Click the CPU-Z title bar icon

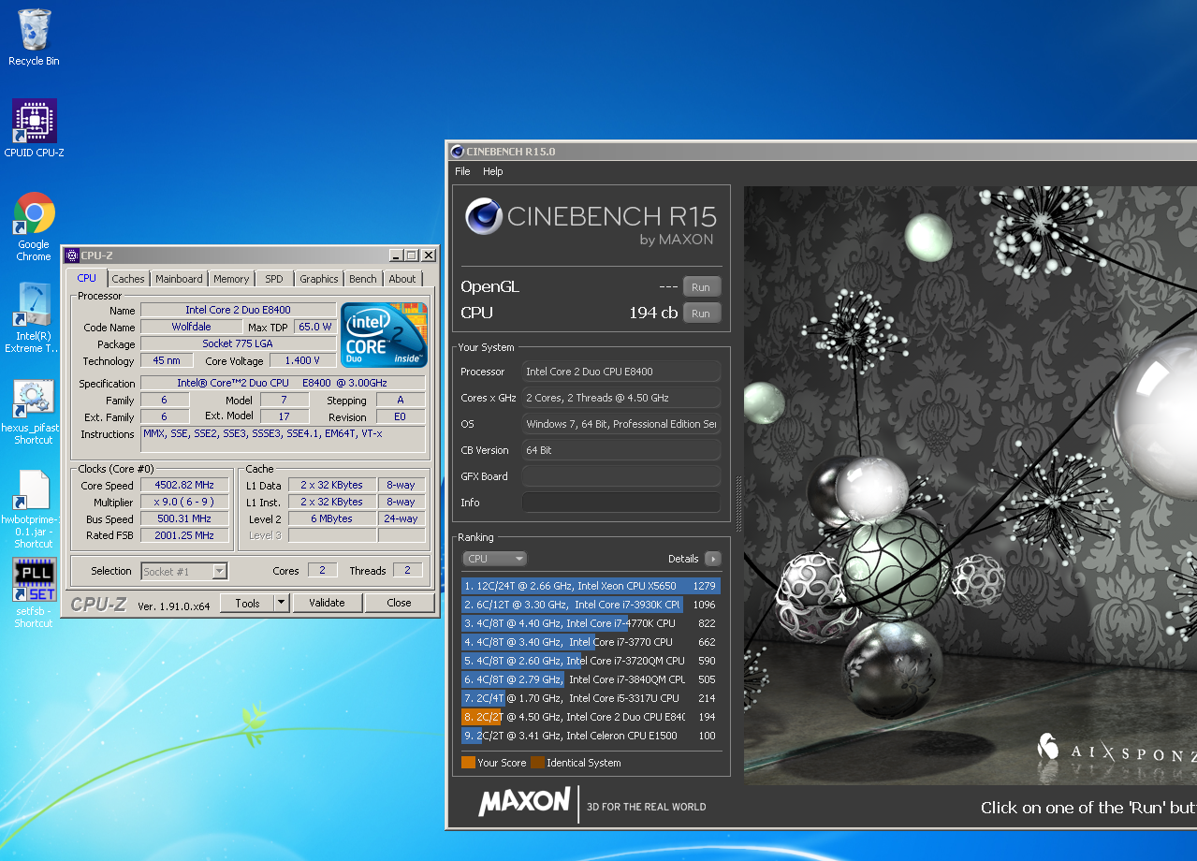point(71,255)
